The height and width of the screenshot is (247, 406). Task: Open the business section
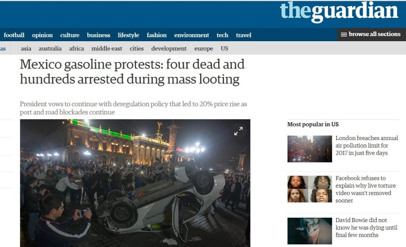point(98,35)
